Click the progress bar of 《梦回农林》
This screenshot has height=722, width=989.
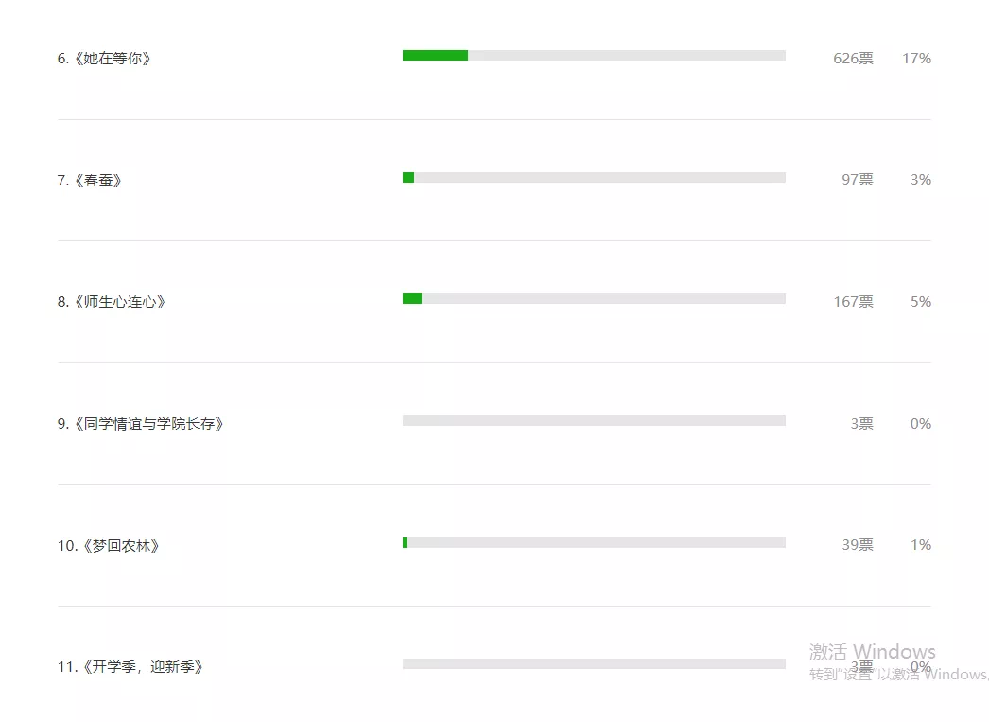[594, 543]
